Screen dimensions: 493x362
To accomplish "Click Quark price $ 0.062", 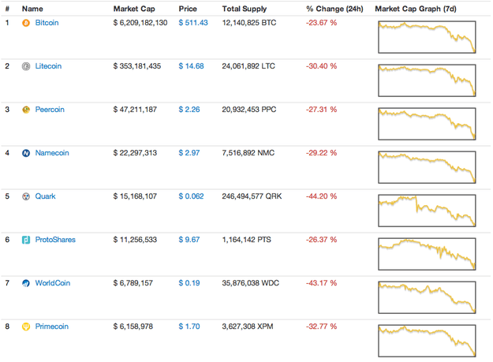I will point(191,196).
